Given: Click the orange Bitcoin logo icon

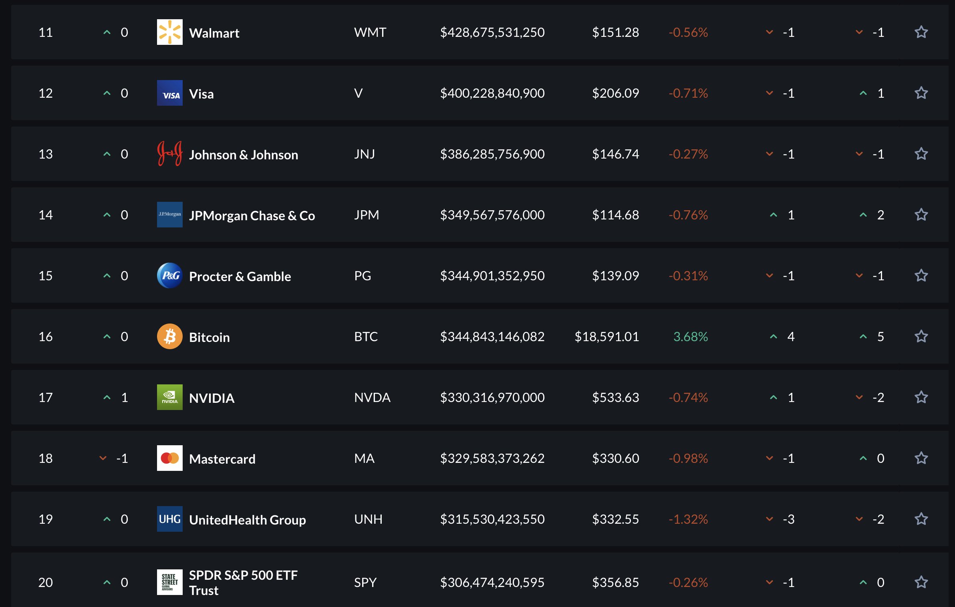Looking at the screenshot, I should (x=170, y=336).
